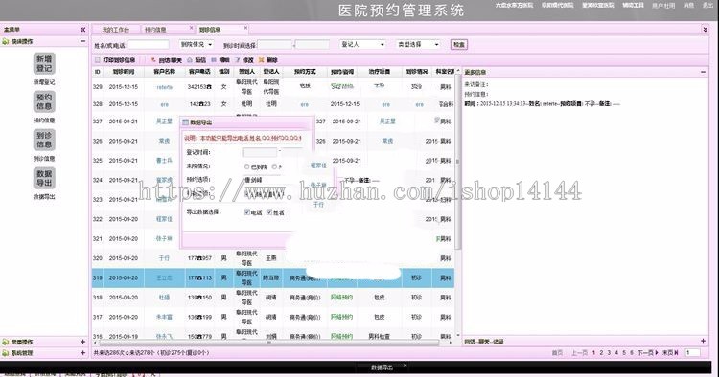The height and width of the screenshot is (377, 719).
Task: Toggle the 电话 checkbox in export dialog
Action: (246, 211)
